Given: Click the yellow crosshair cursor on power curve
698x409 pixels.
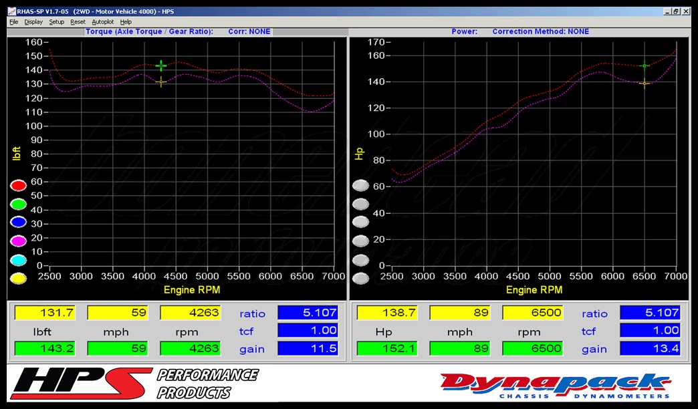Looking at the screenshot, I should [x=645, y=84].
